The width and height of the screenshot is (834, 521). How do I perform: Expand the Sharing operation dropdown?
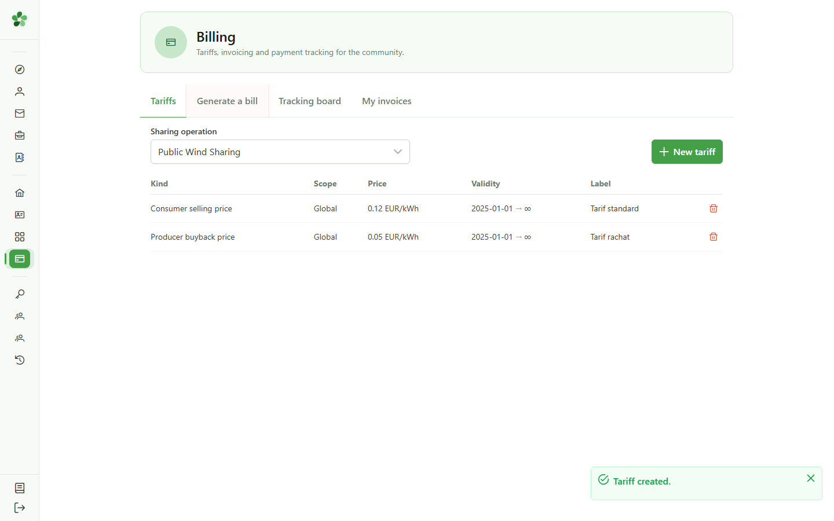280,152
